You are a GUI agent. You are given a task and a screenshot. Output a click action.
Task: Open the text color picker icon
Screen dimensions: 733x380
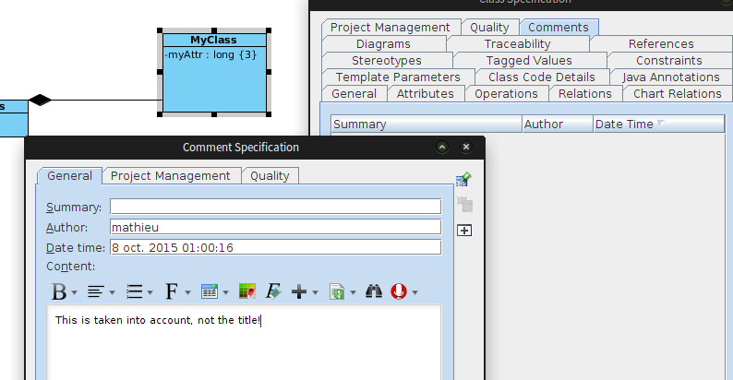(246, 291)
